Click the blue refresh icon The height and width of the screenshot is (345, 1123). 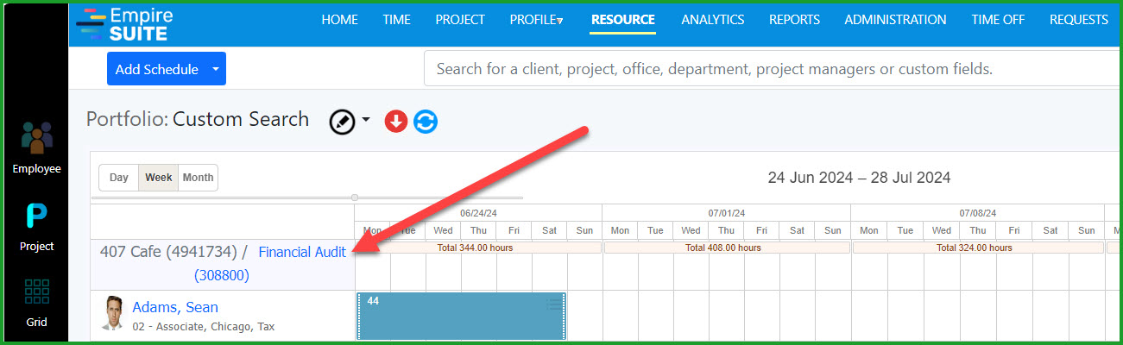click(426, 122)
